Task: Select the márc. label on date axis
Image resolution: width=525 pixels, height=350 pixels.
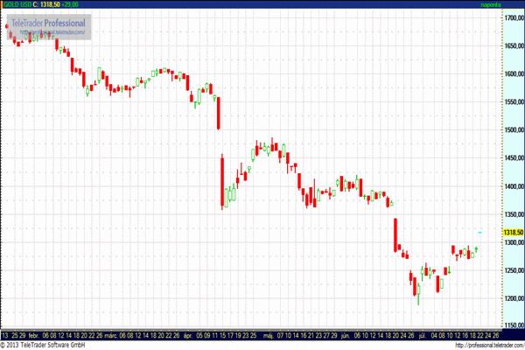Action: (110, 334)
